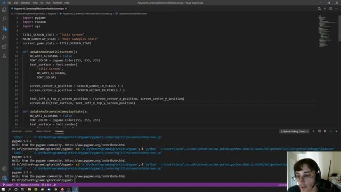The image size is (341, 192).
Task: Open the Source Control view
Action: click(4, 28)
